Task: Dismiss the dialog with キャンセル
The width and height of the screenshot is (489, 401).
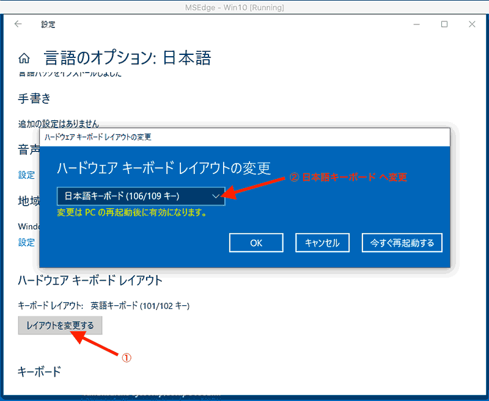Action: [x=322, y=242]
